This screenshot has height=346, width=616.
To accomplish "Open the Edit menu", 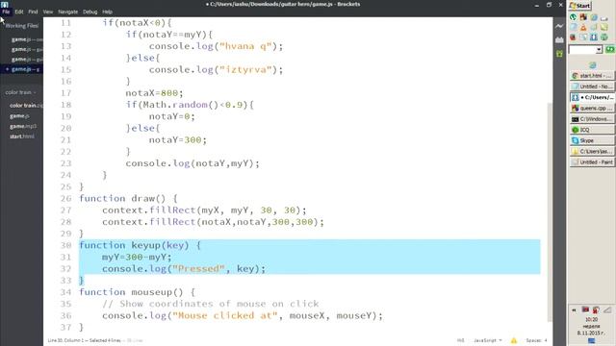I will [19, 12].
